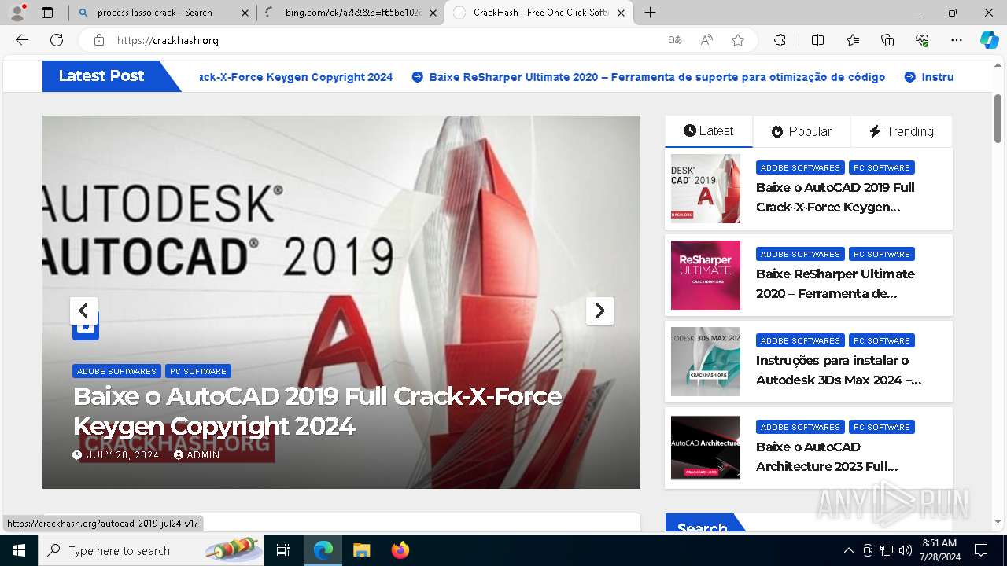The height and width of the screenshot is (566, 1007).
Task: Show previous slide with left arrow
Action: point(83,311)
